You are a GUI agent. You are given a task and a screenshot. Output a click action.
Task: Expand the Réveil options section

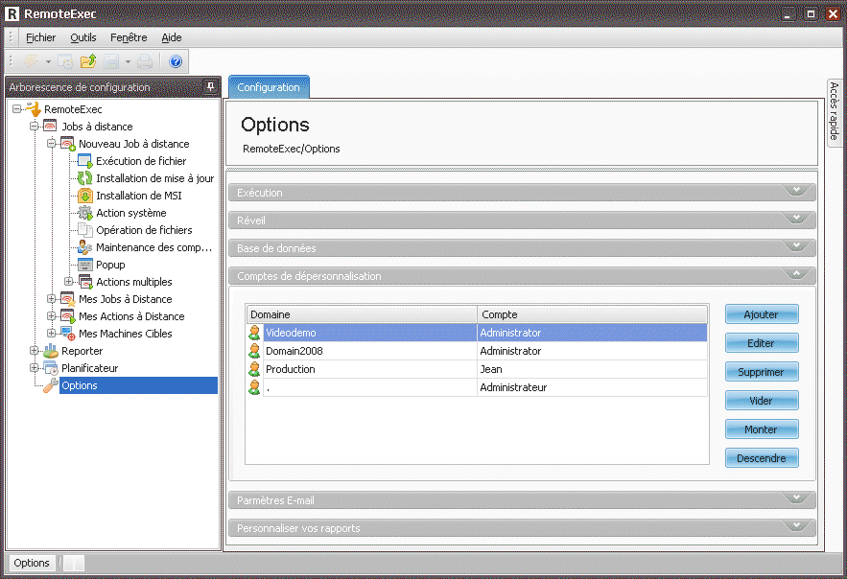click(796, 220)
